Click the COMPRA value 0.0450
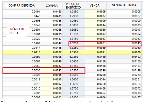 pos(57,12)
